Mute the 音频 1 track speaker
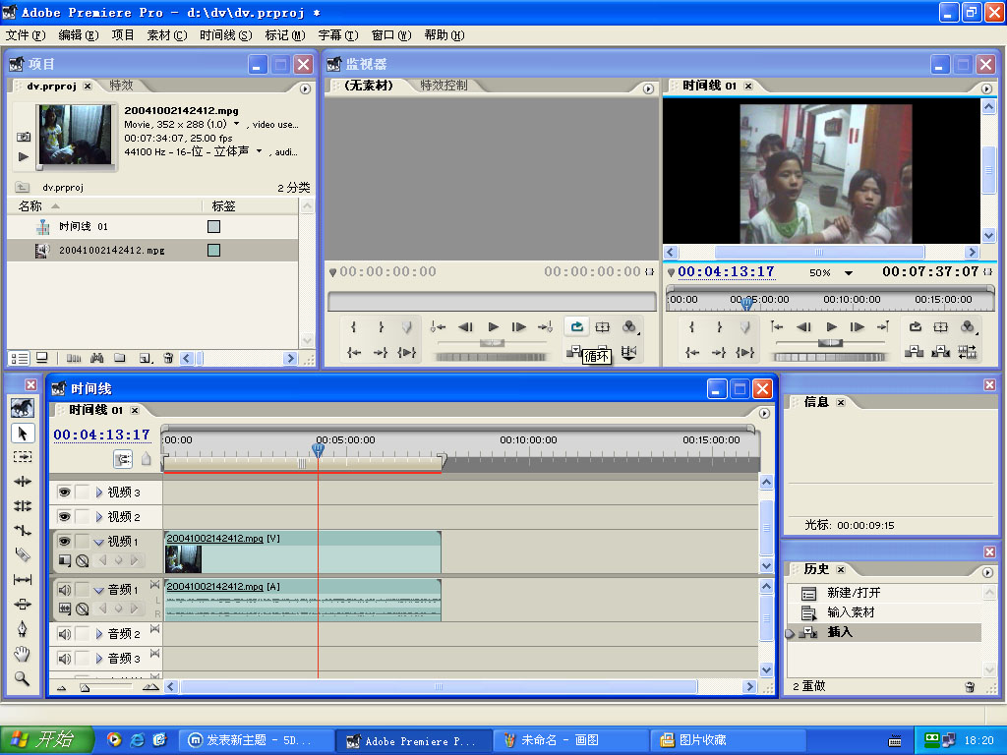This screenshot has width=1007, height=755. [x=64, y=590]
